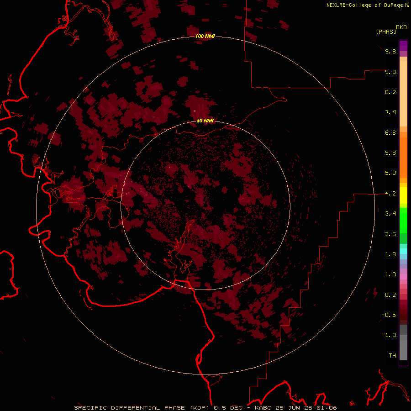Screen dimensions: 411x411
Task: Click the TH label on the color scale
Action: [x=392, y=356]
